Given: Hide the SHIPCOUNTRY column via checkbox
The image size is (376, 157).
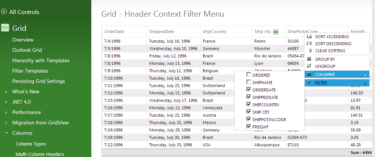Looking at the screenshot, I should coord(249,104).
